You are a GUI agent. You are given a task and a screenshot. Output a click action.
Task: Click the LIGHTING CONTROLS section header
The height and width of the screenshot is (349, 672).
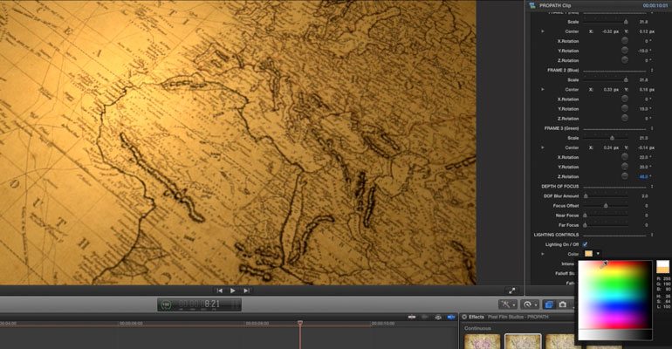(x=556, y=235)
